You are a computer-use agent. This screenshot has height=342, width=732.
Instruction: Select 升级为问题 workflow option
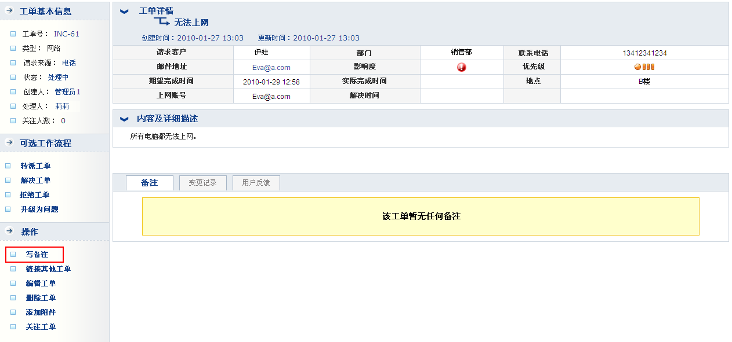39,209
